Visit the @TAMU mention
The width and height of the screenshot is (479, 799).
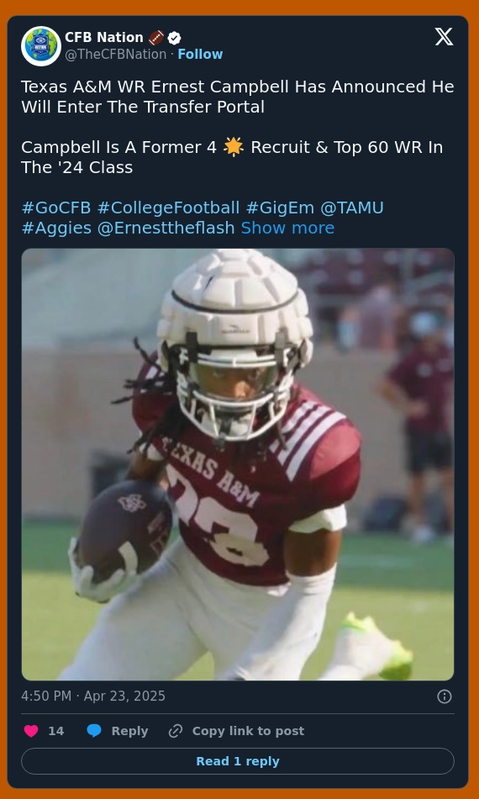tap(352, 208)
